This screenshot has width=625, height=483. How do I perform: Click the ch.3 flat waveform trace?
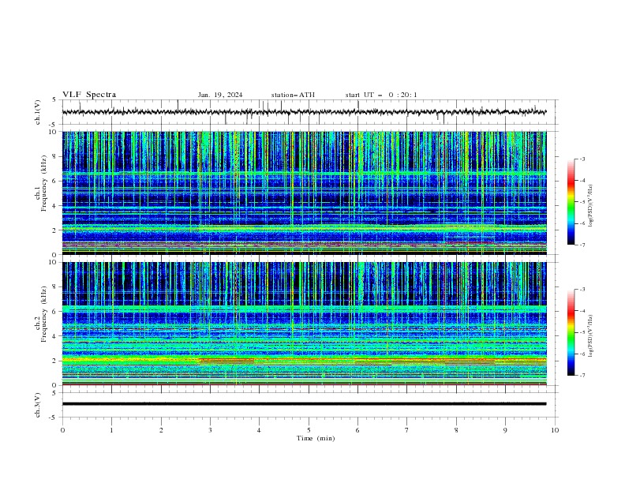coord(304,404)
